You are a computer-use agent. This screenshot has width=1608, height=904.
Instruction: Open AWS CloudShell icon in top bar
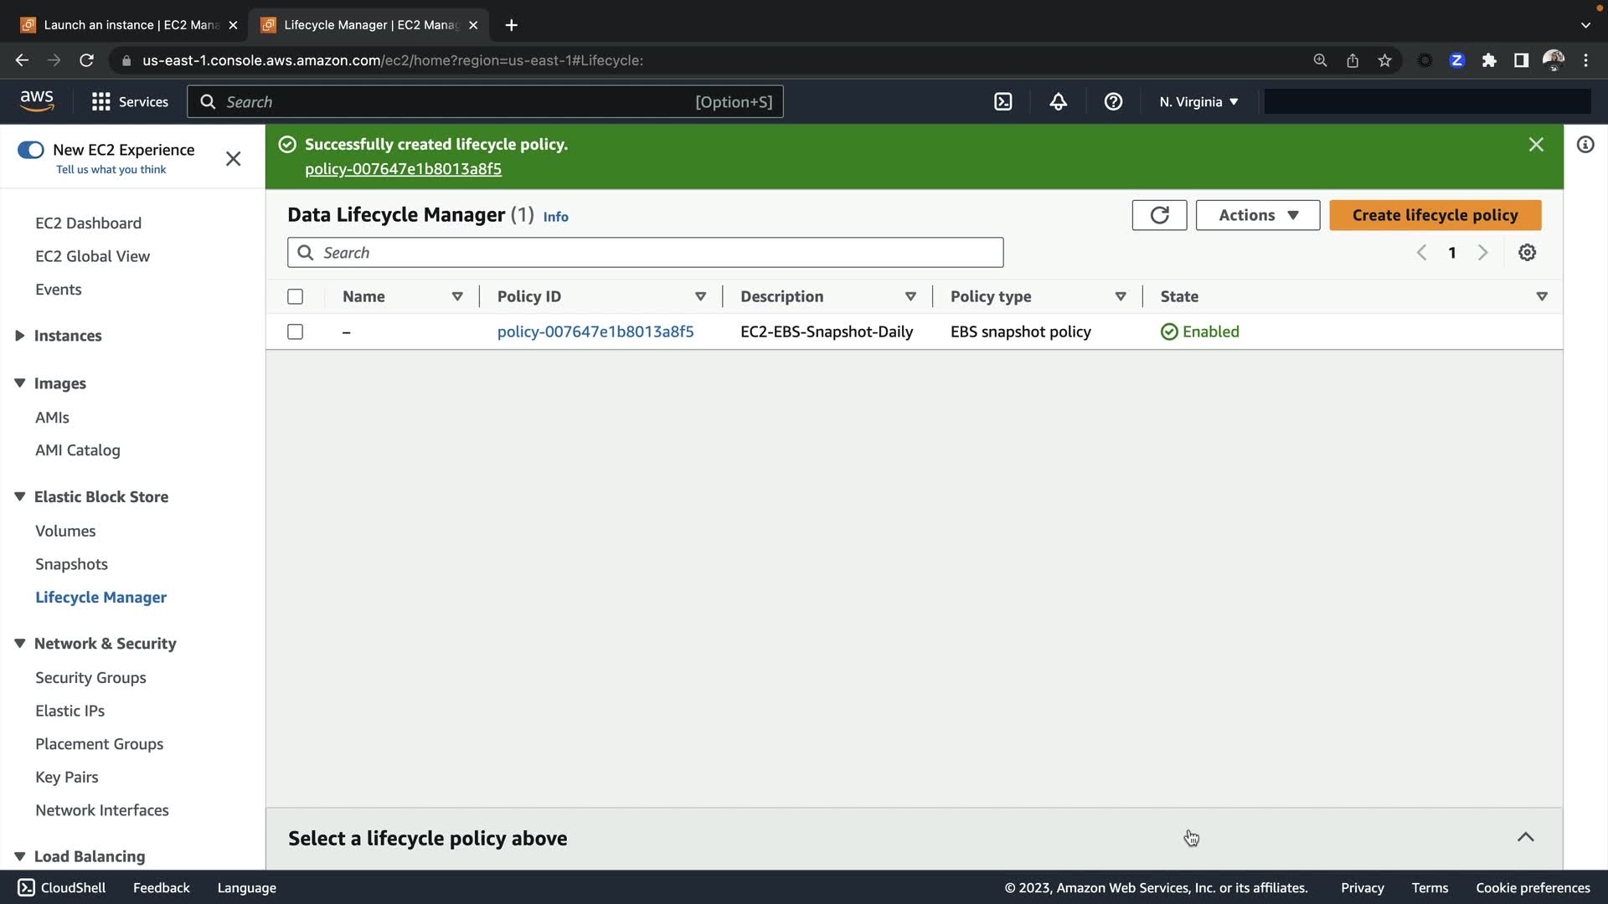point(1002,101)
